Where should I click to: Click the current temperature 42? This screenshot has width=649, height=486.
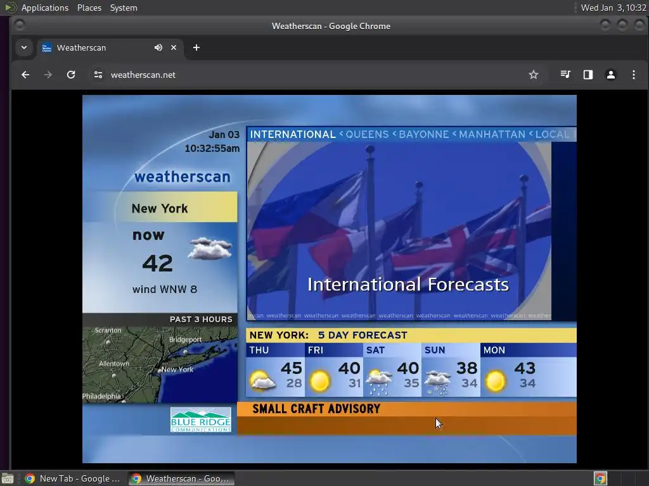[157, 263]
